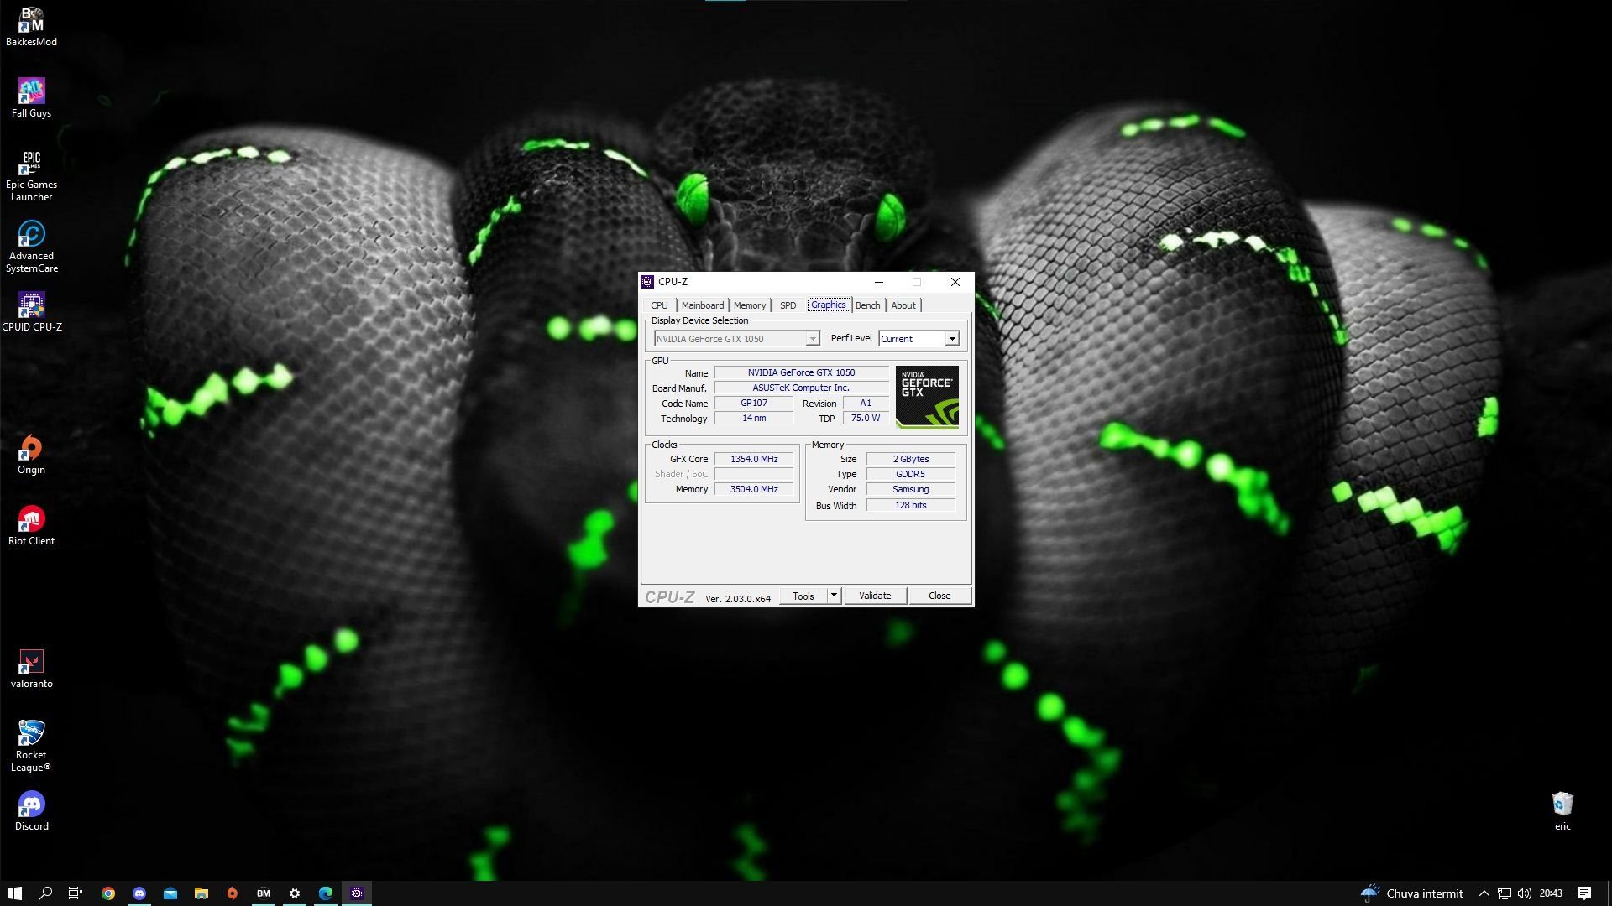The image size is (1612, 906).
Task: Switch to BakkesMod taskbar button
Action: [264, 893]
